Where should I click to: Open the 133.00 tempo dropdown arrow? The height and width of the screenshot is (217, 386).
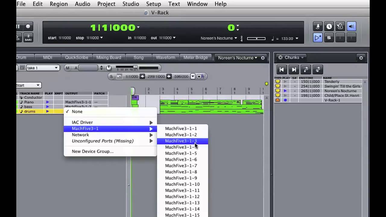(x=297, y=39)
